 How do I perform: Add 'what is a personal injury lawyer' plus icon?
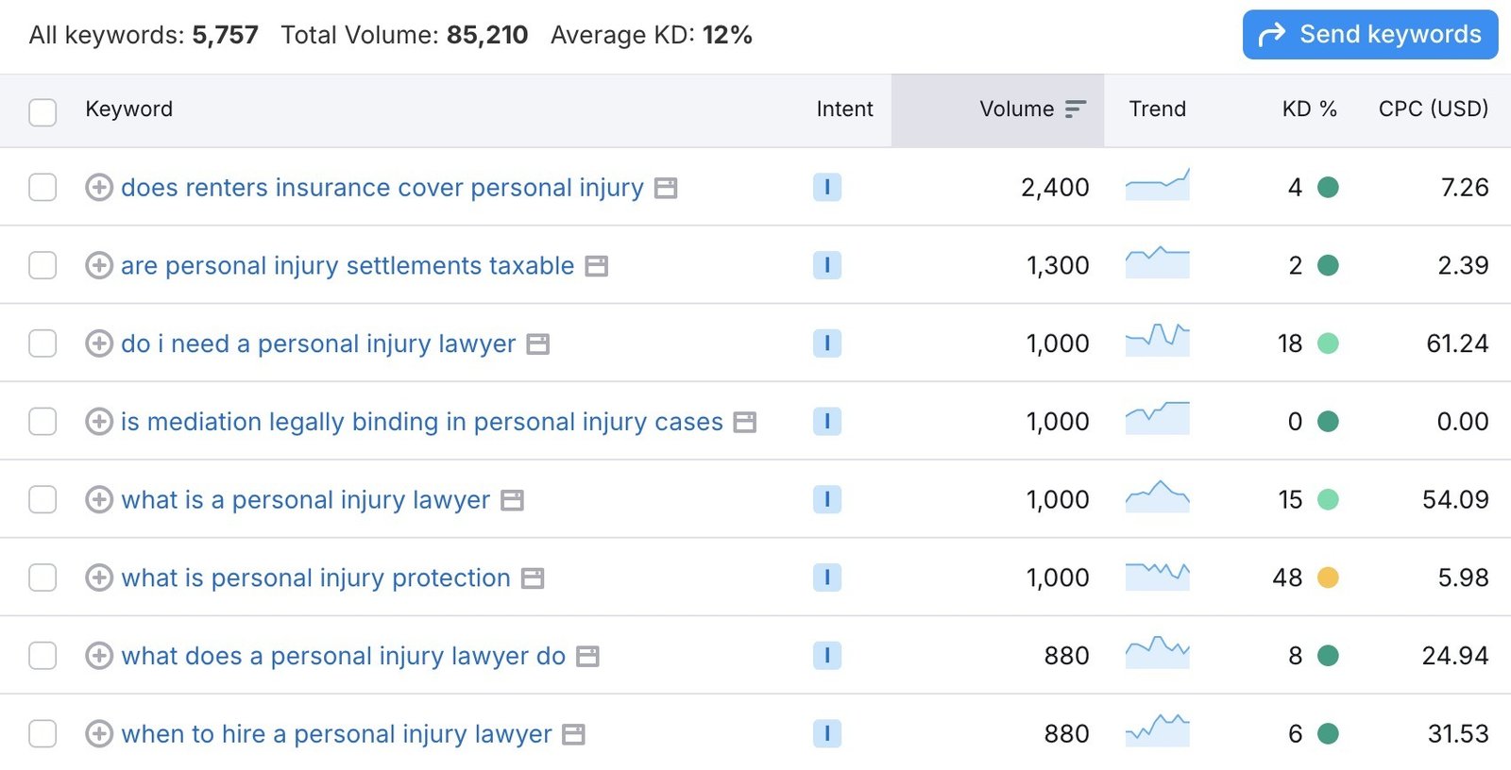pos(99,499)
